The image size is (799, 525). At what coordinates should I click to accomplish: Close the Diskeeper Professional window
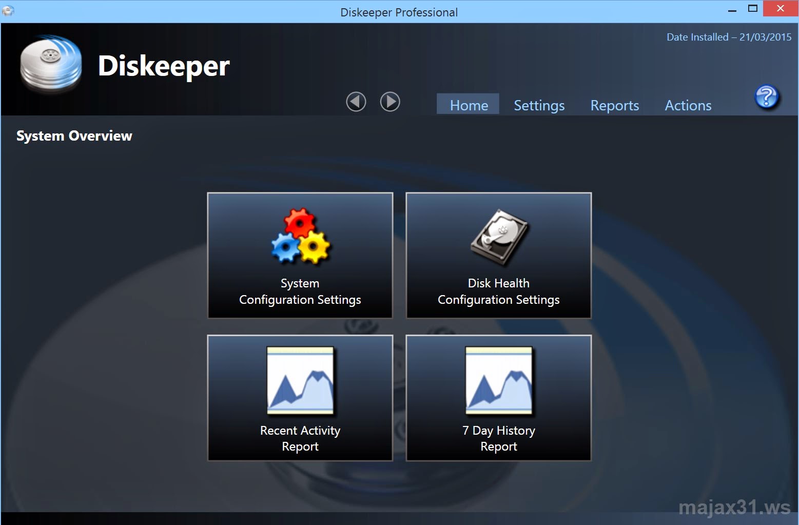781,9
